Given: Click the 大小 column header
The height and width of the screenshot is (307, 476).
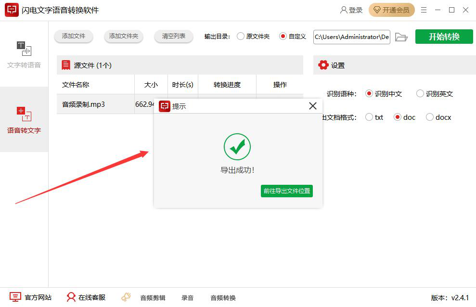Looking at the screenshot, I should 151,85.
